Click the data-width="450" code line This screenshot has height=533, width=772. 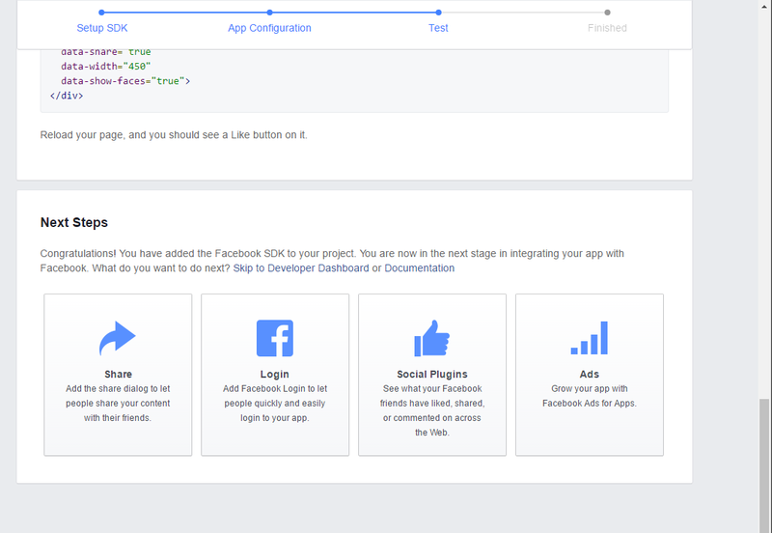(106, 66)
